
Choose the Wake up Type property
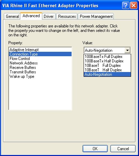point(40,76)
